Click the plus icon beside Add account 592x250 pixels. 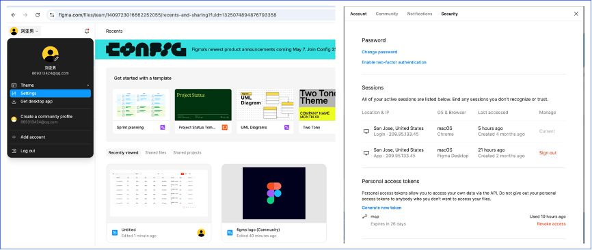(x=14, y=137)
